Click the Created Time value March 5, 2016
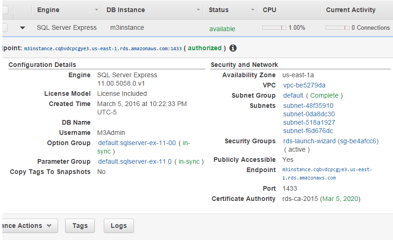 click(x=142, y=108)
